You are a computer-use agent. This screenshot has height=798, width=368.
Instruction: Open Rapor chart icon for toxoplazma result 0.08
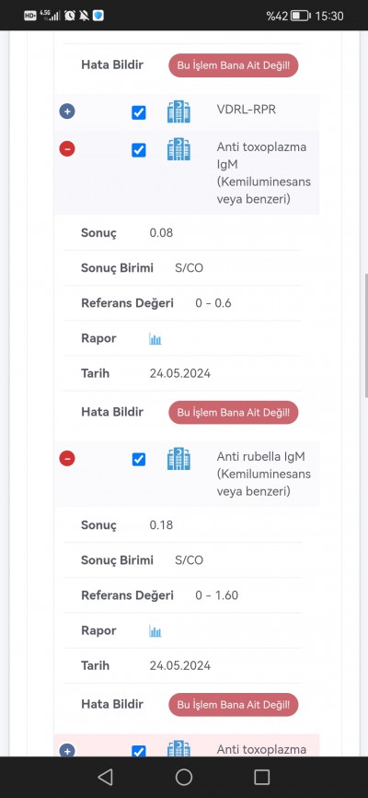pos(155,339)
